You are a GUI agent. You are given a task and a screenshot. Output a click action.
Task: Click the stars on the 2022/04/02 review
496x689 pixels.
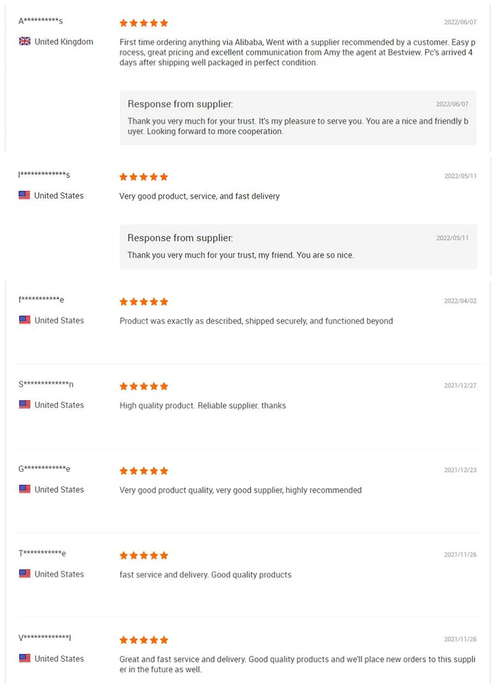[x=144, y=301]
